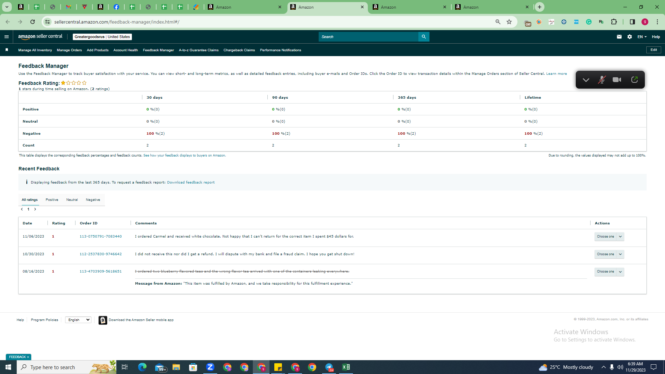Image resolution: width=665 pixels, height=374 pixels.
Task: Click the Learn more link
Action: pos(557,74)
